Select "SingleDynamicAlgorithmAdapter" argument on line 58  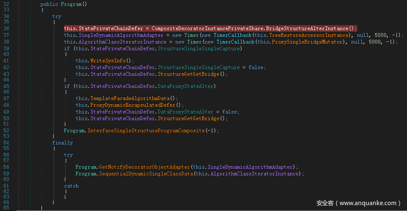point(250,167)
